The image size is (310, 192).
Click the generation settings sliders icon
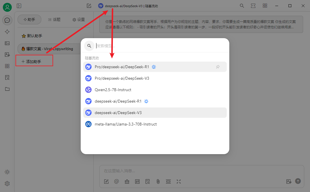click(137, 182)
